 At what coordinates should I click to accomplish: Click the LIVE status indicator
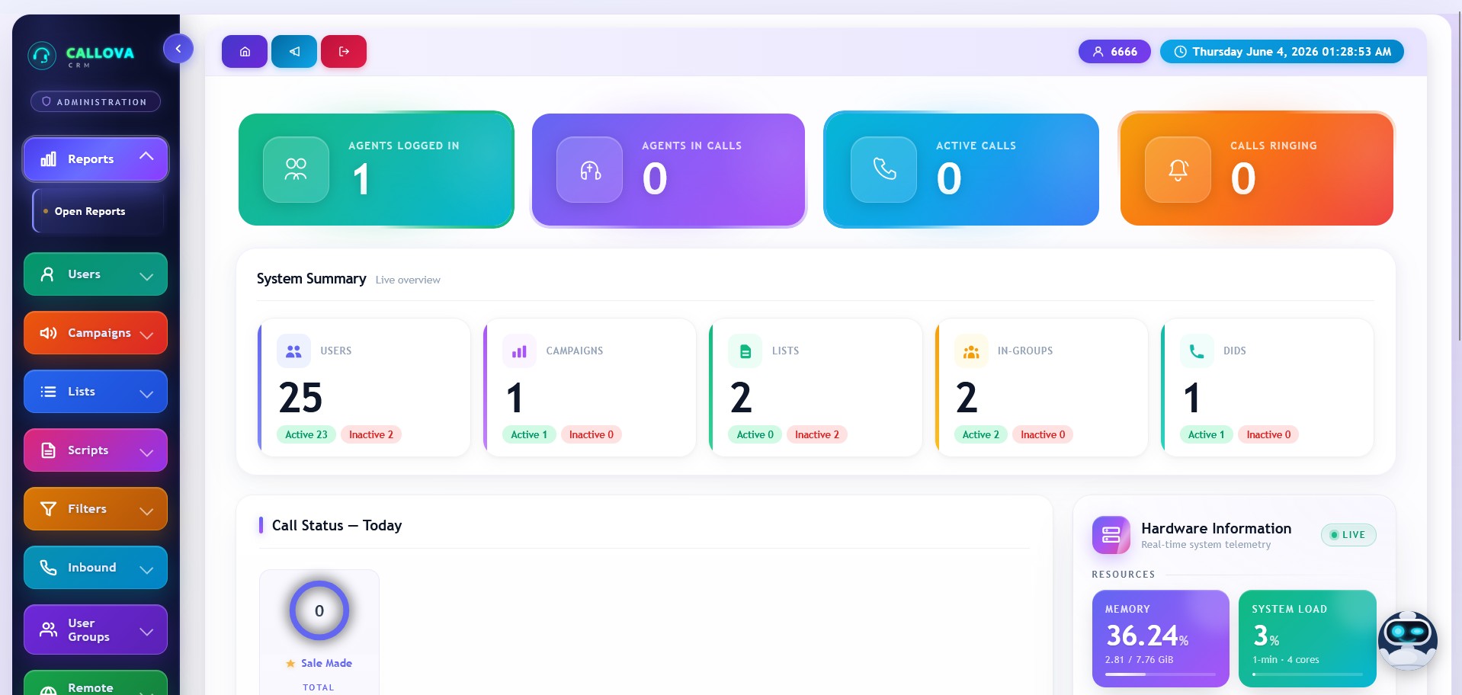tap(1348, 535)
